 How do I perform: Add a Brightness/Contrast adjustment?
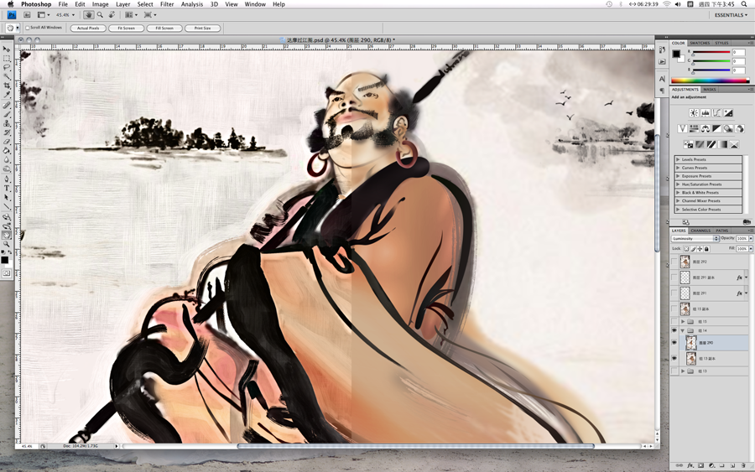click(x=694, y=113)
